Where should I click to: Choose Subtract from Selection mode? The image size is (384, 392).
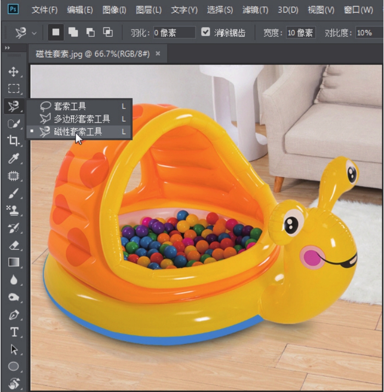[x=90, y=32]
